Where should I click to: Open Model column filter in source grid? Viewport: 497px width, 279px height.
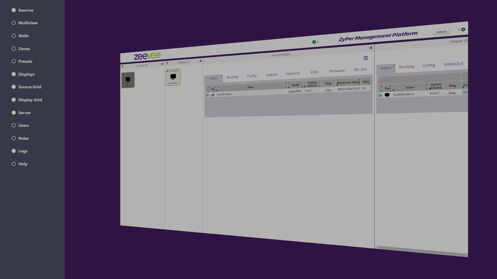click(289, 87)
